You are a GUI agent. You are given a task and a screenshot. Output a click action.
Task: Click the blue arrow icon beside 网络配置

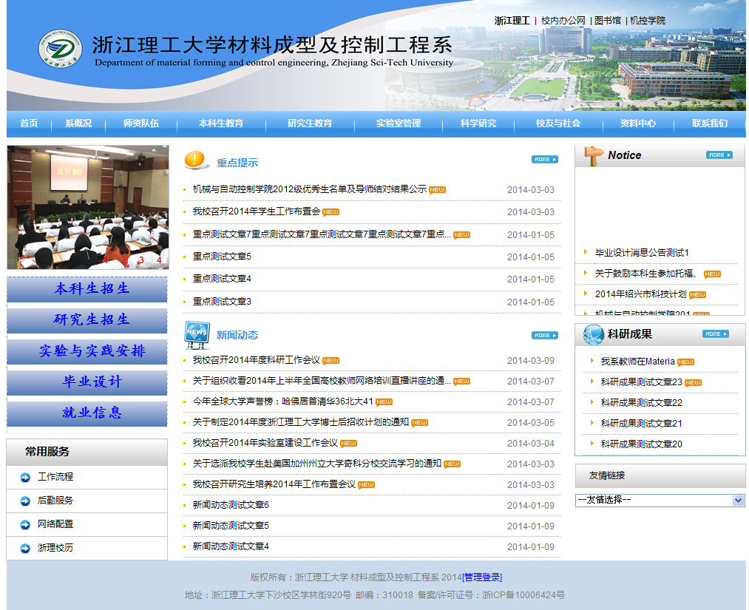pos(25,524)
